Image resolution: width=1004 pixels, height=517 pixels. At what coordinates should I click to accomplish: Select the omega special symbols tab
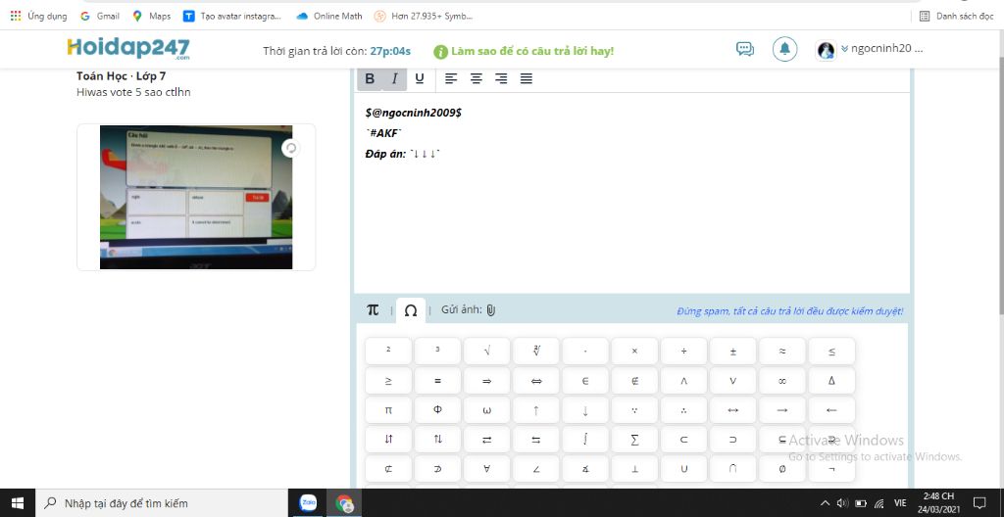[411, 310]
